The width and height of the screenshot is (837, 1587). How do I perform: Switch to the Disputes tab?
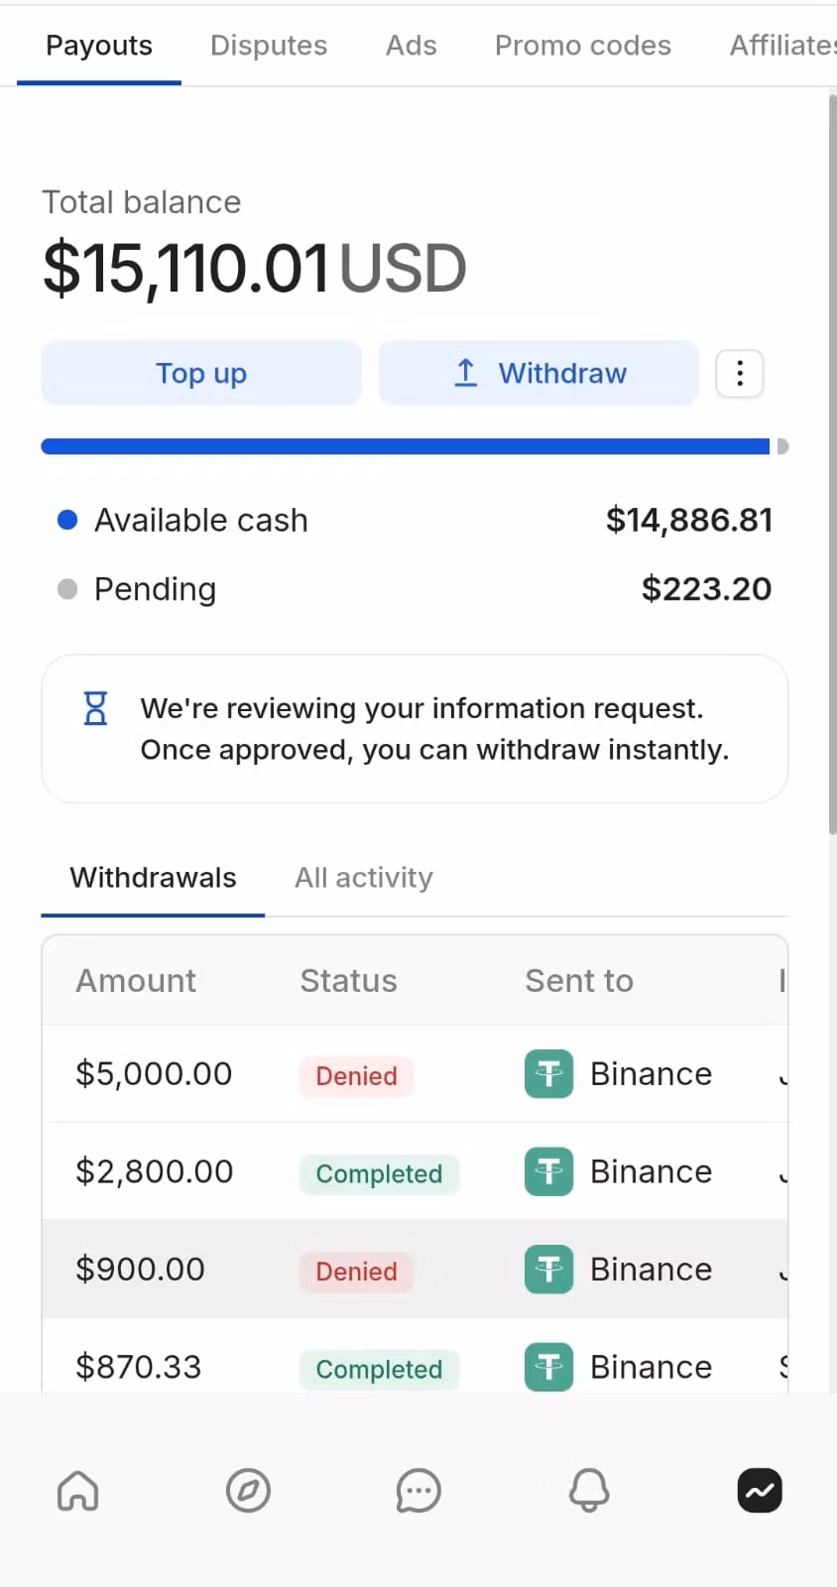pos(269,46)
